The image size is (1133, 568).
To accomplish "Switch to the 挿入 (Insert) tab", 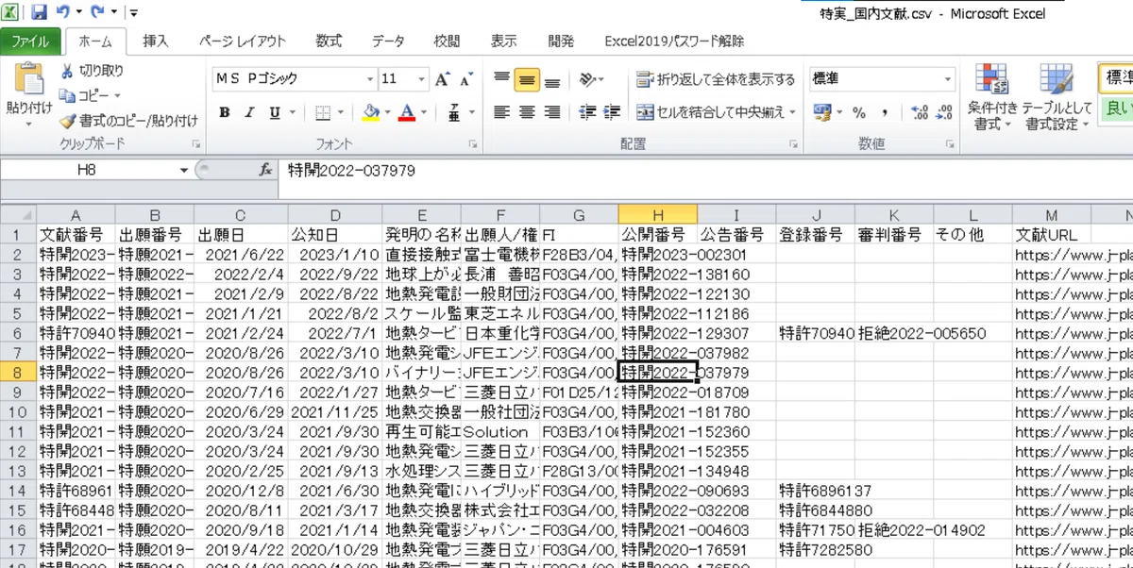I will coord(156,42).
